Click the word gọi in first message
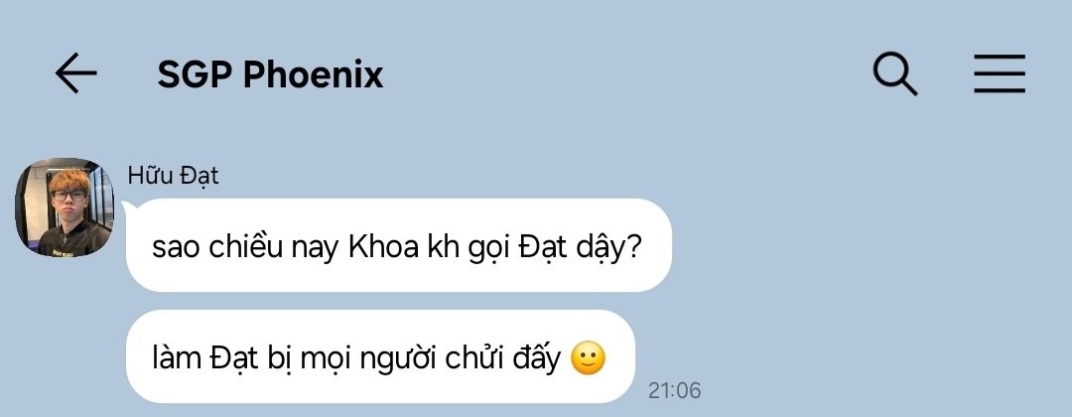The height and width of the screenshot is (417, 1072). [x=486, y=249]
